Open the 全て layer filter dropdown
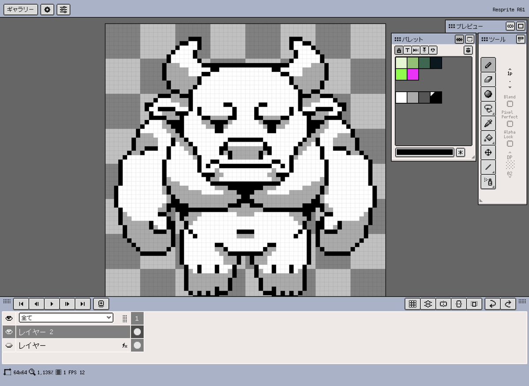This screenshot has width=529, height=386. [66, 318]
